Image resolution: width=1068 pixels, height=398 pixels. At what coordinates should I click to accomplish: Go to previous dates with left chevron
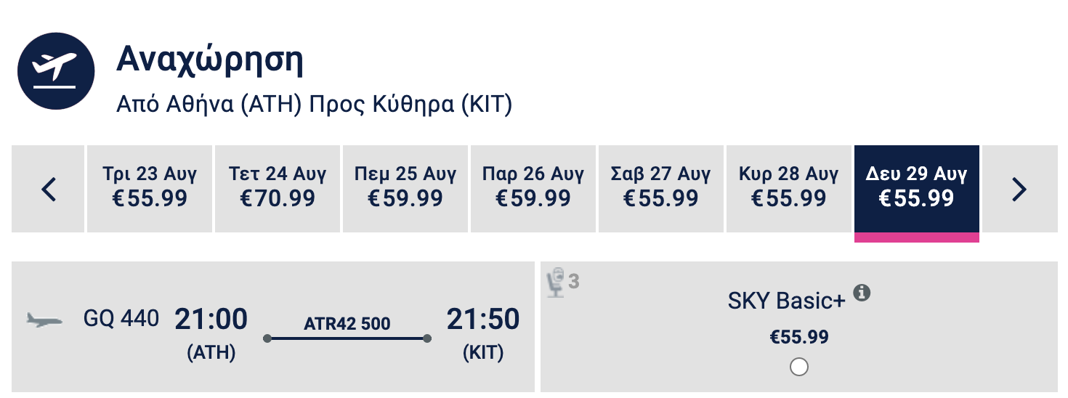49,190
